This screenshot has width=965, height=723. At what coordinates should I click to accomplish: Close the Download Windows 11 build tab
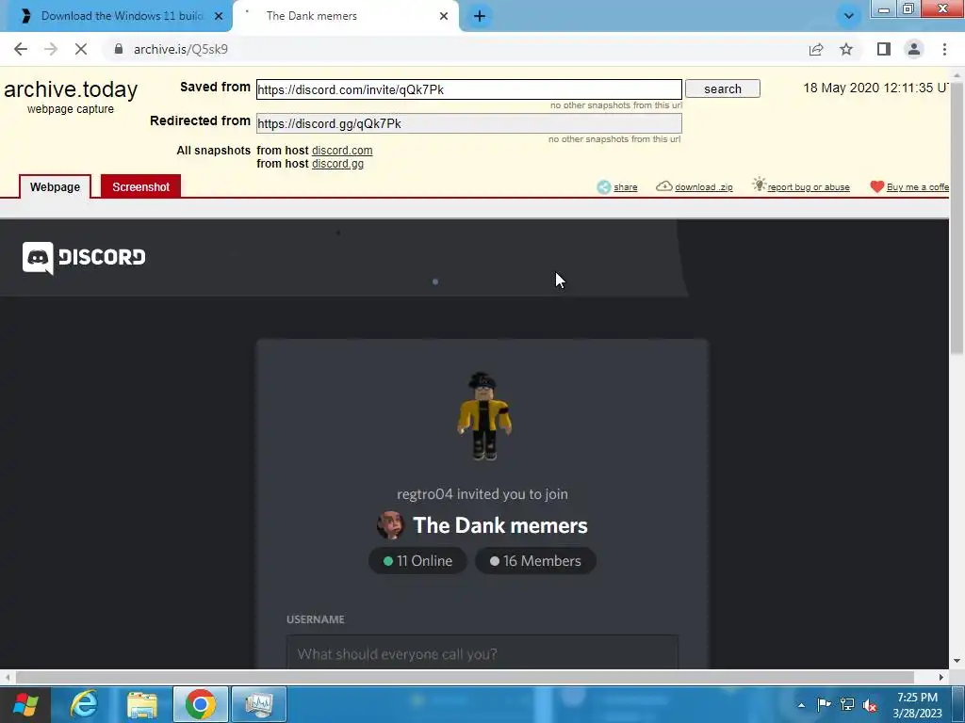pos(219,16)
